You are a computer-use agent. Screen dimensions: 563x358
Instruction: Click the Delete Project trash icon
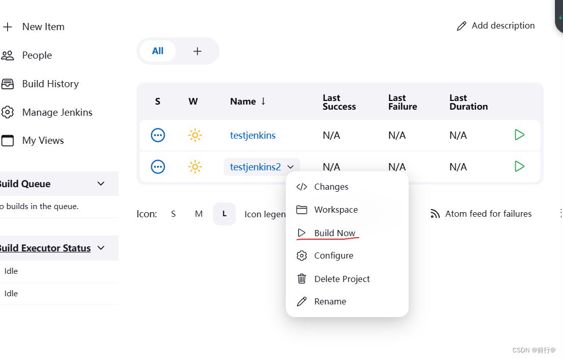pos(302,278)
